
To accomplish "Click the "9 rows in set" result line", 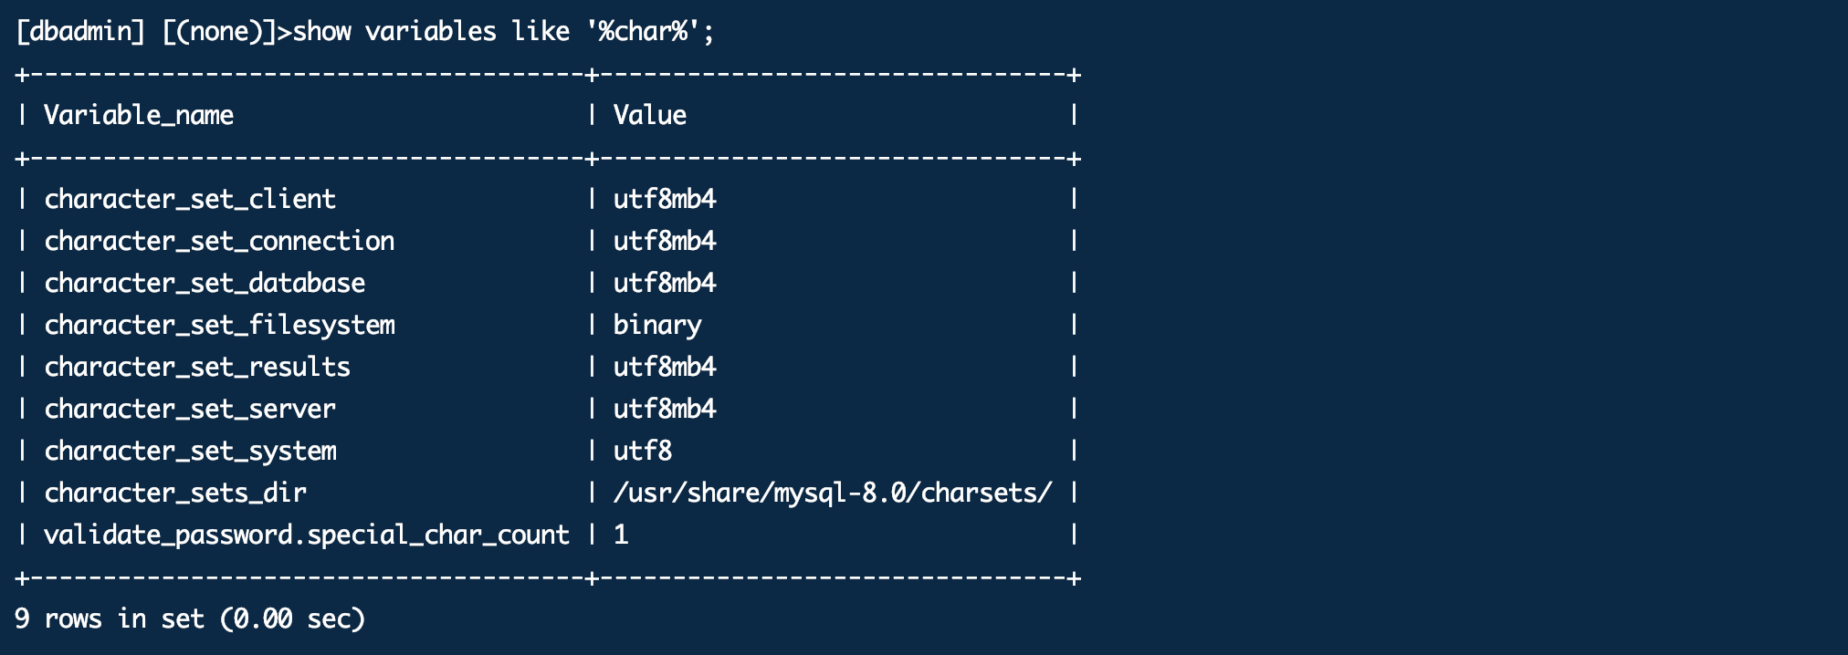I will (190, 619).
